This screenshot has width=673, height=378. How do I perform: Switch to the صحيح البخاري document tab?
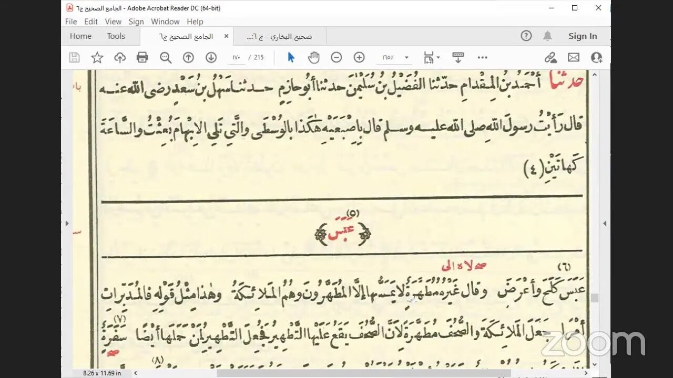tap(279, 37)
